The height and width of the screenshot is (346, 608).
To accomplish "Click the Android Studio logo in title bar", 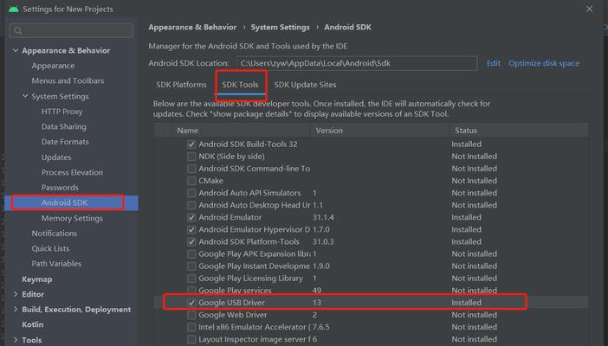I will pyautogui.click(x=14, y=9).
